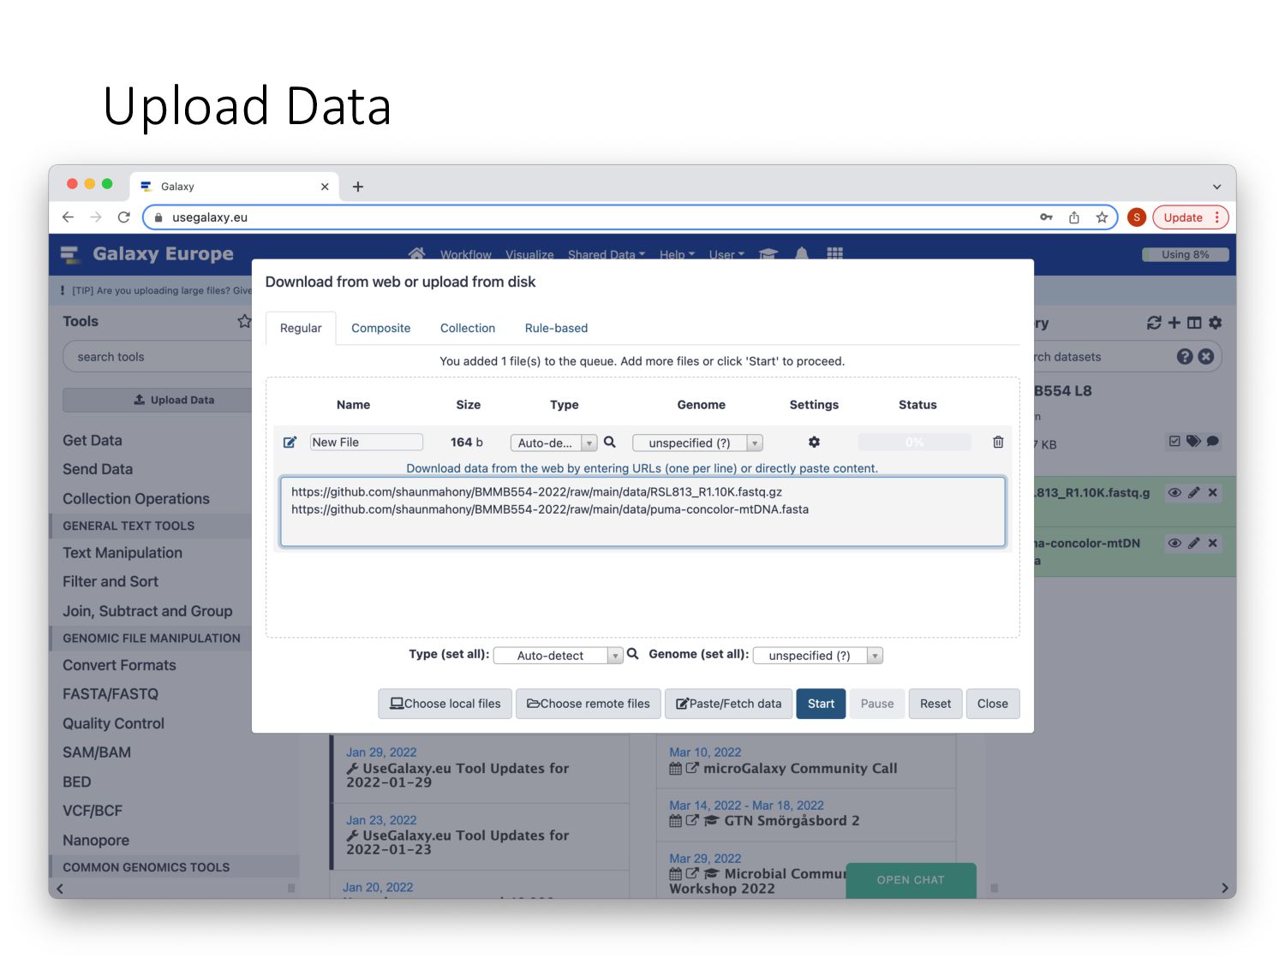This screenshot has height=963, width=1285.
Task: Open the OPEN CHAT button
Action: click(911, 880)
